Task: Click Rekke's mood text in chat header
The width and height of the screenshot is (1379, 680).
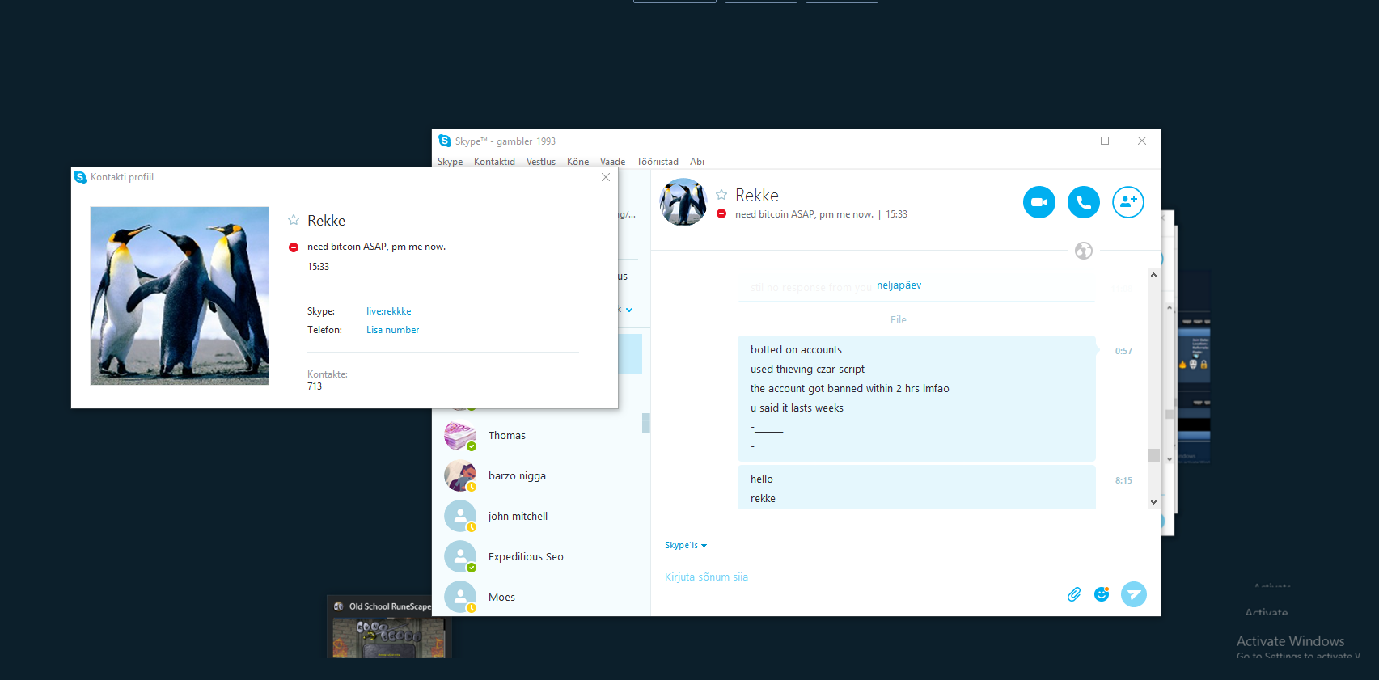Action: [x=804, y=214]
